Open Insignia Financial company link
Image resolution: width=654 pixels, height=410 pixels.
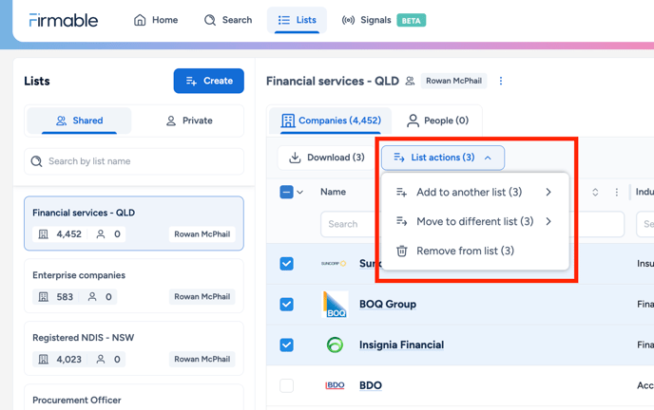point(402,345)
